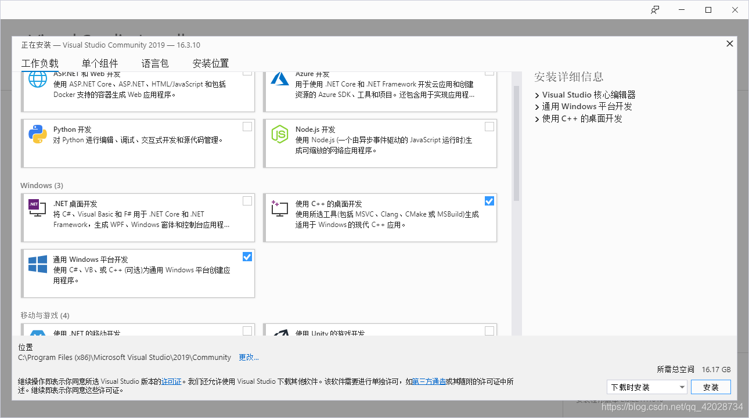This screenshot has width=749, height=418.
Task: Click the Universal Windows Platform logo icon
Action: tap(38, 264)
